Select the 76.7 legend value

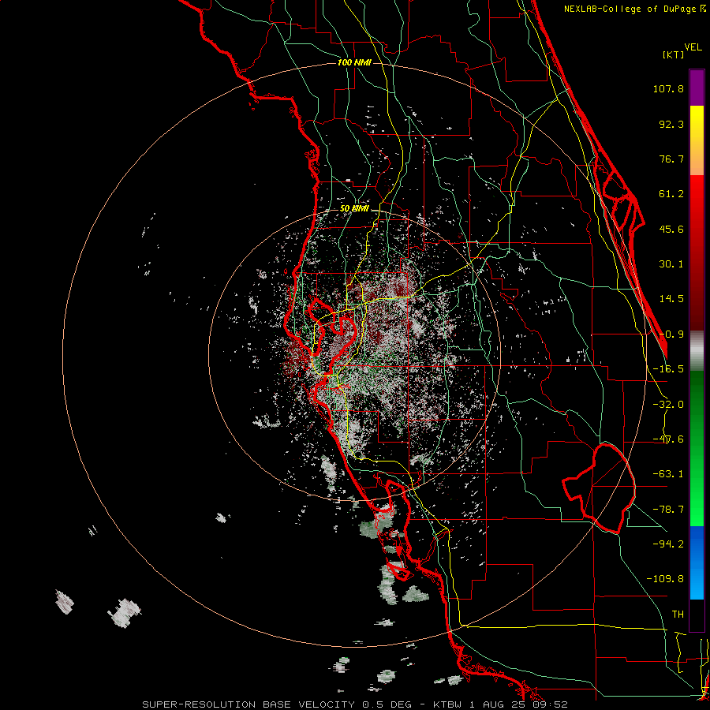[671, 159]
